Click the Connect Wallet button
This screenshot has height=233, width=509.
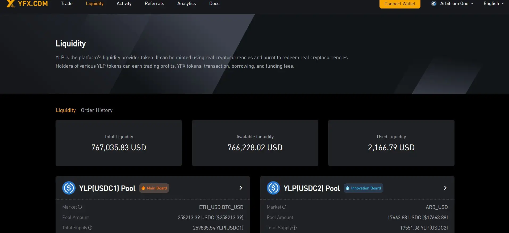point(400,4)
